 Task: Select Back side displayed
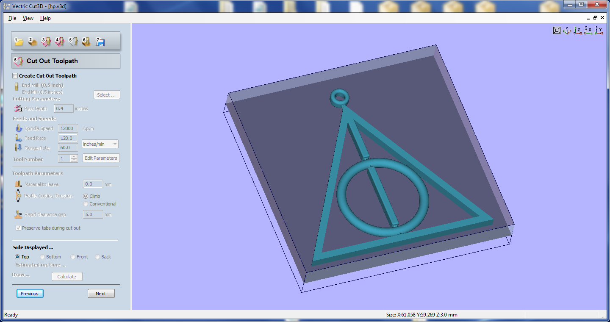[x=97, y=257]
